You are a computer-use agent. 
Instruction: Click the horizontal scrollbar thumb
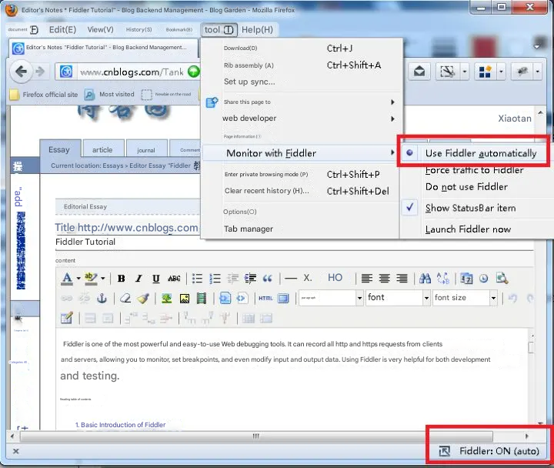256,436
